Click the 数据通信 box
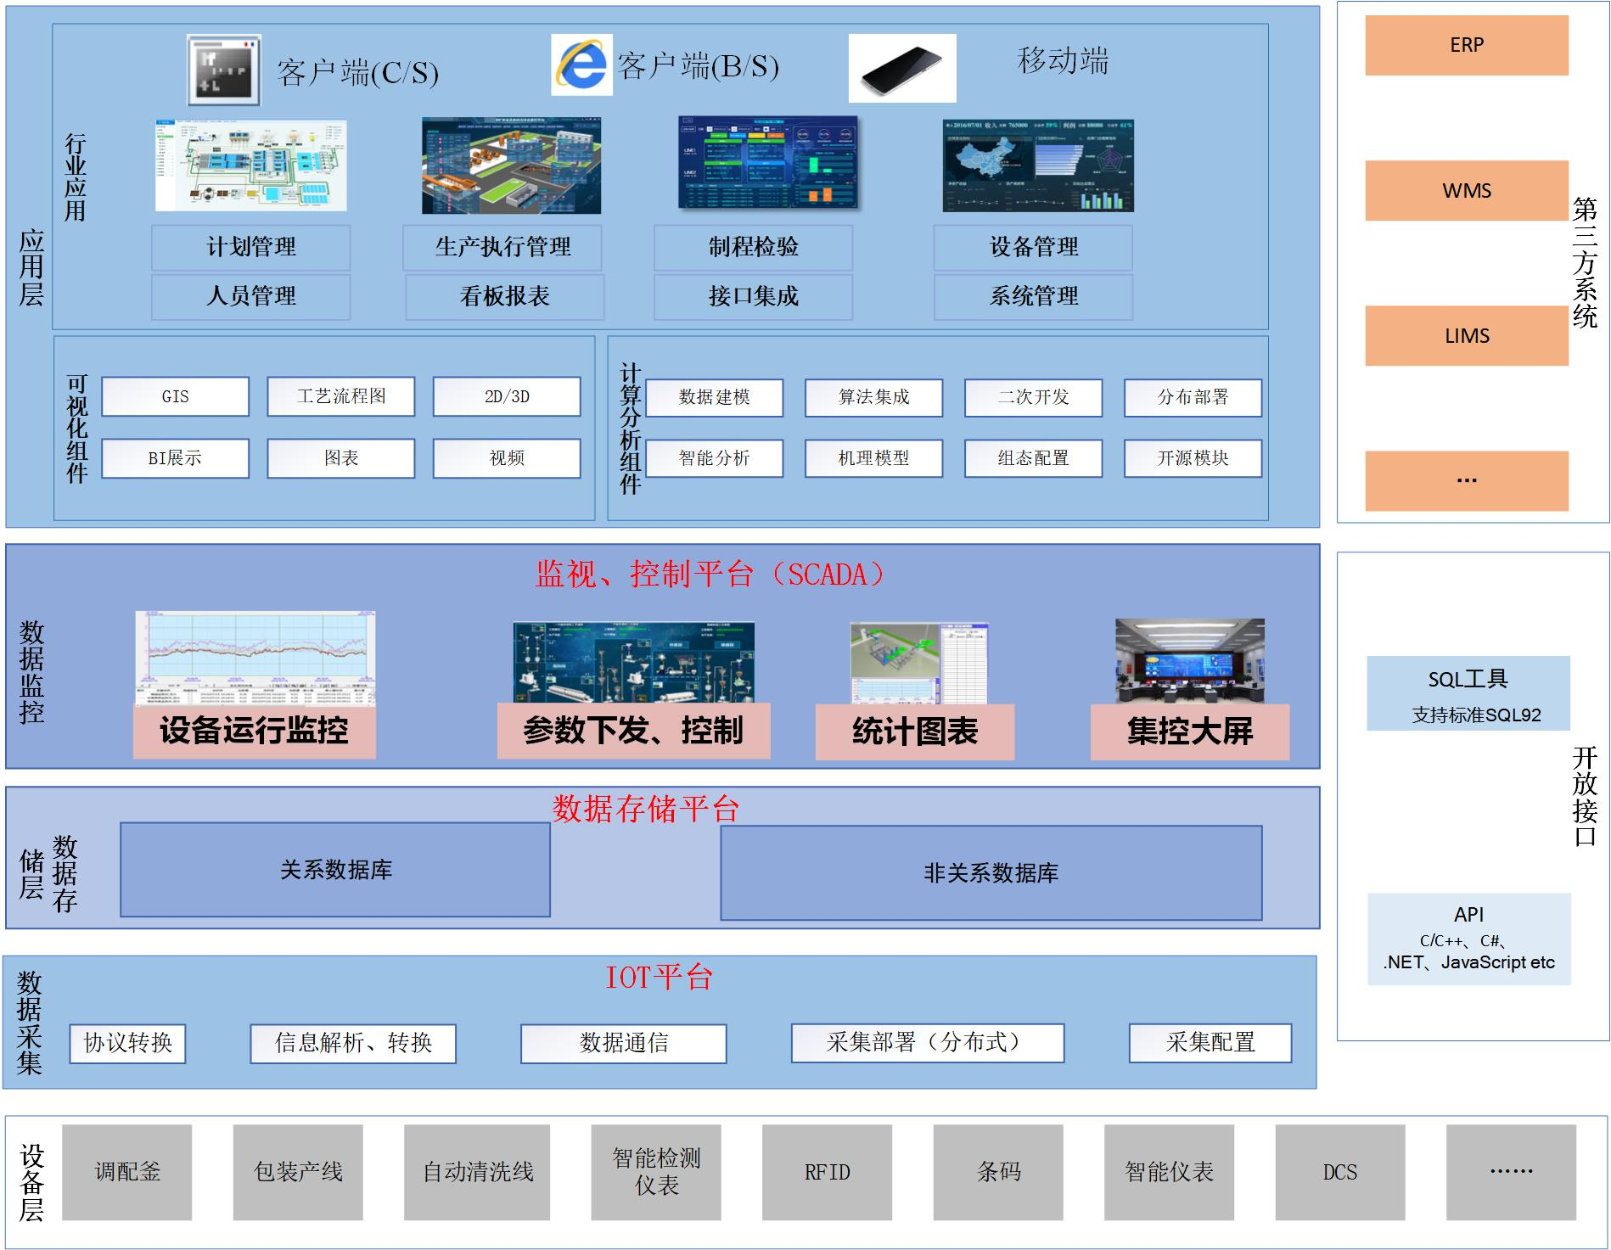This screenshot has width=1611, height=1250. (x=624, y=1043)
